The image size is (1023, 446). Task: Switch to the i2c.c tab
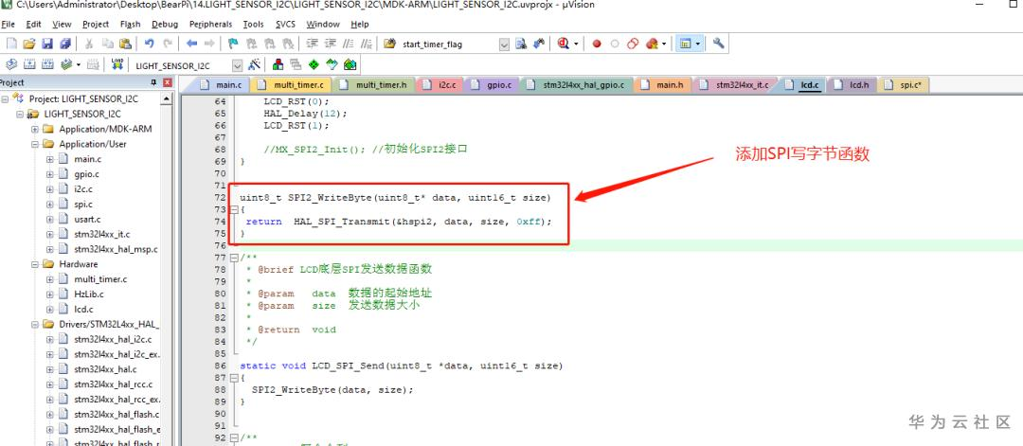440,85
